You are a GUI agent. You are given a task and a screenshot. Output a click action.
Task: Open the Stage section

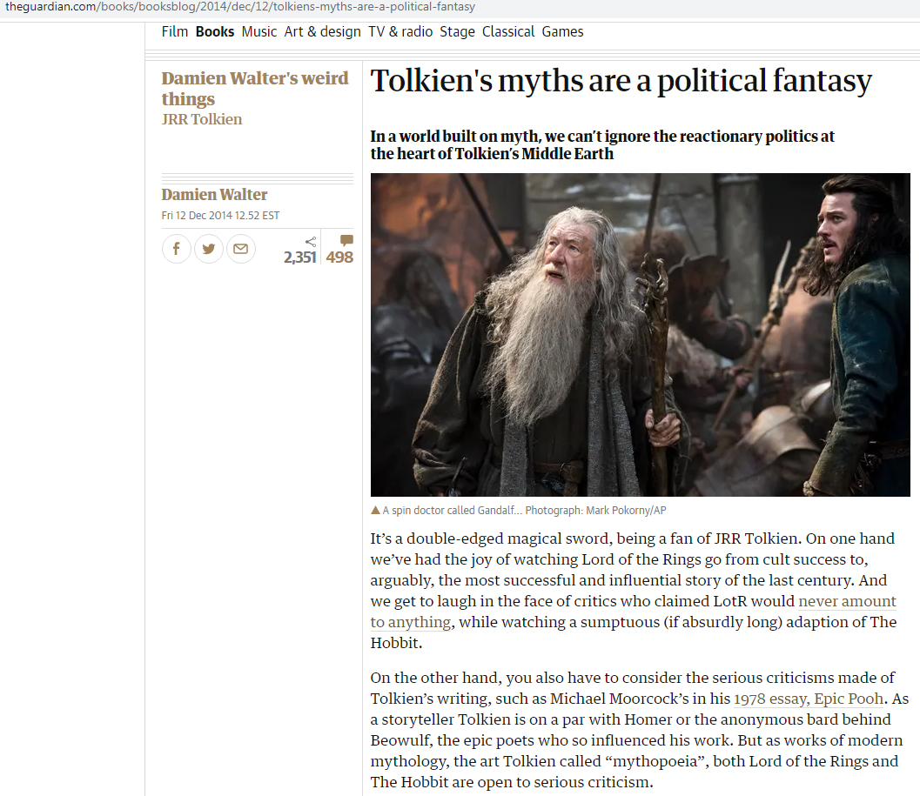pyautogui.click(x=457, y=31)
